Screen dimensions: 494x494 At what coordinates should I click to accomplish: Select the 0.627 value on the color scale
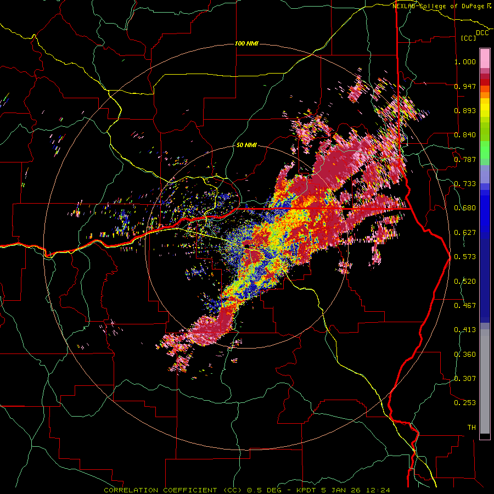pyautogui.click(x=465, y=233)
